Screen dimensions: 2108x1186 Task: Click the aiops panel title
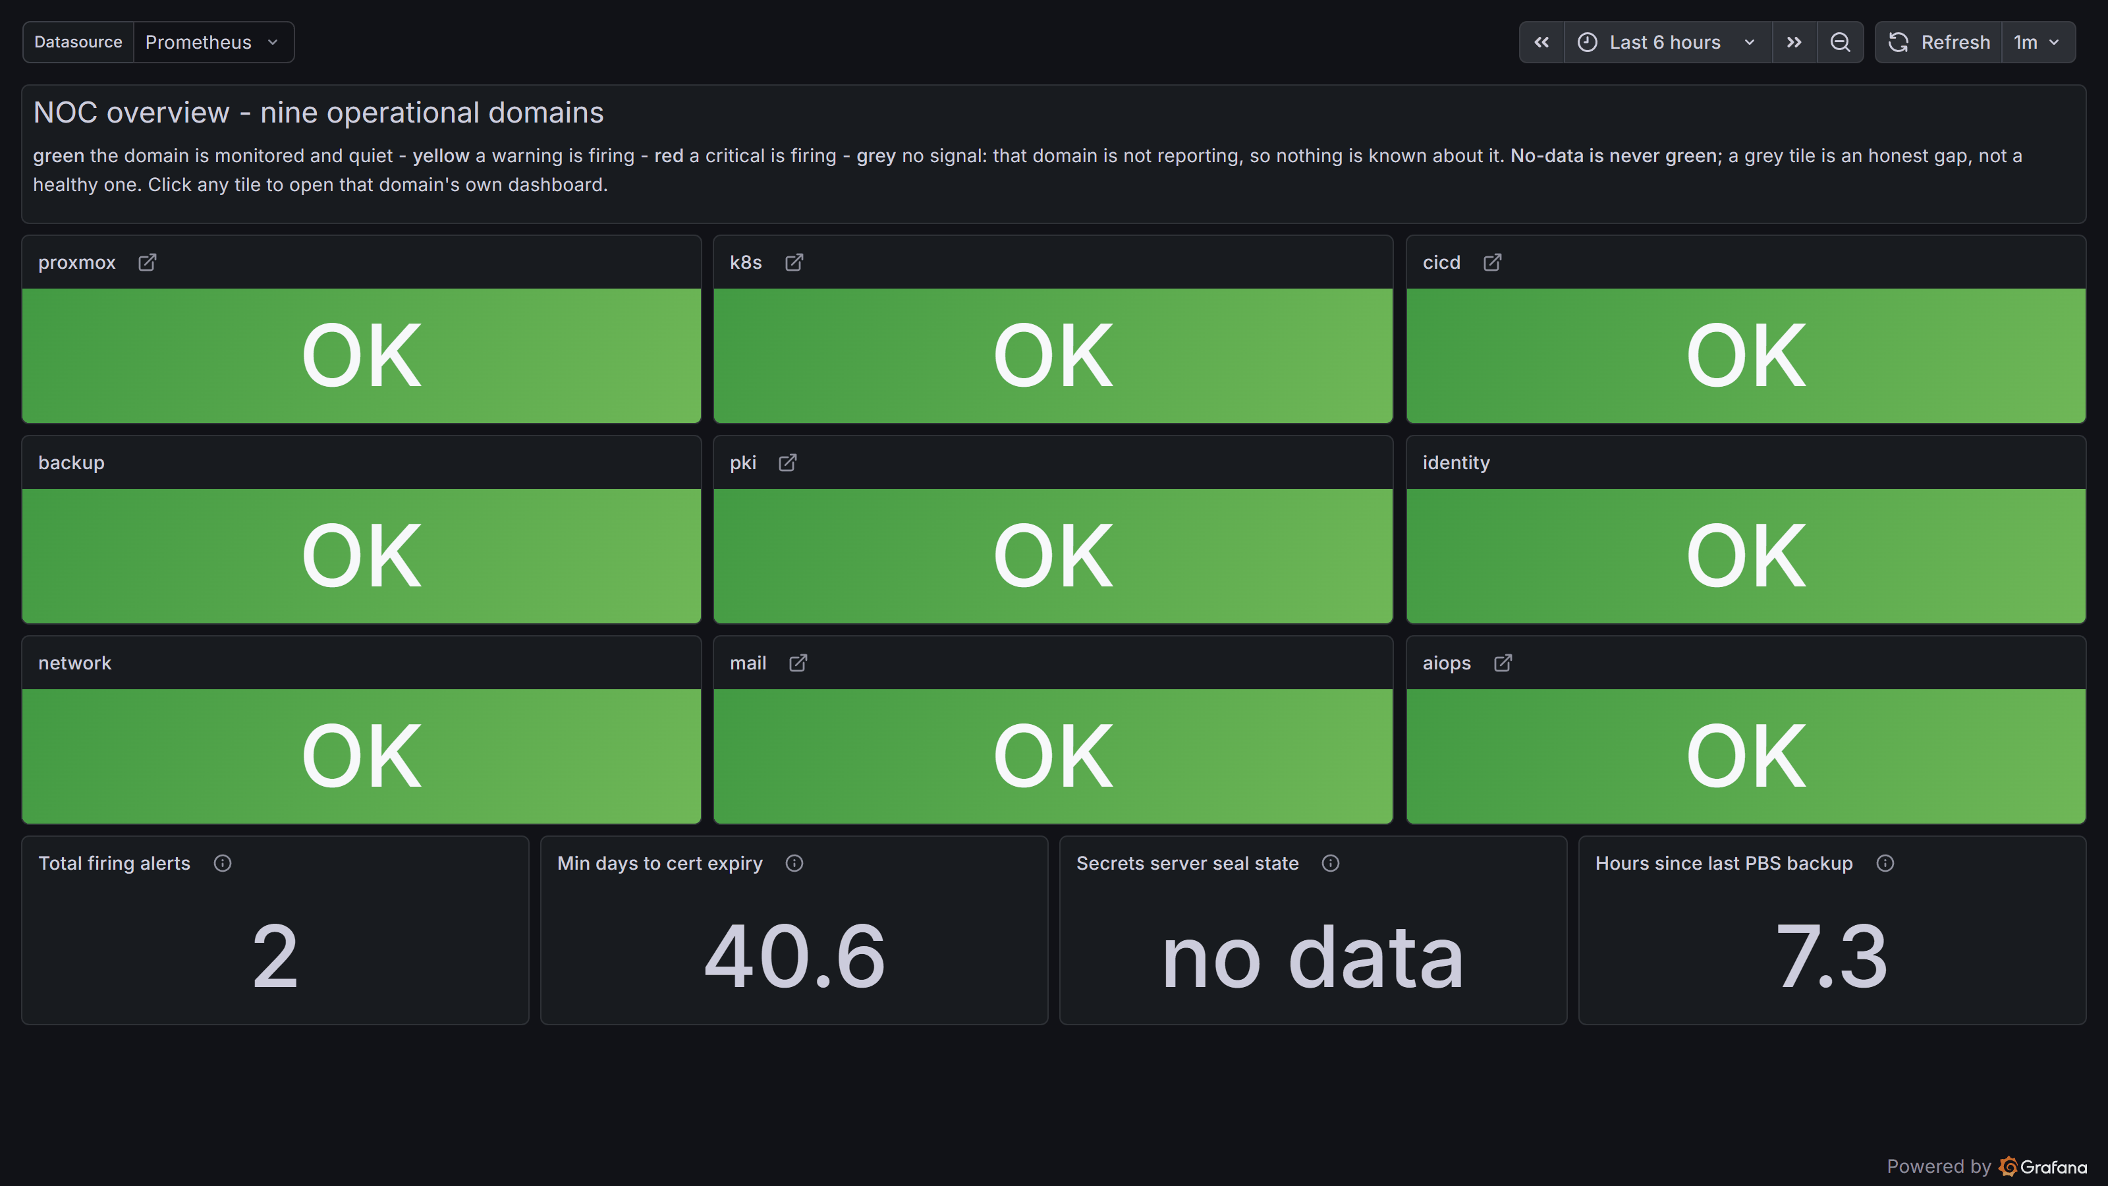coord(1446,663)
